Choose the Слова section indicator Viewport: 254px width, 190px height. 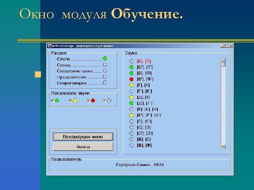click(105, 65)
